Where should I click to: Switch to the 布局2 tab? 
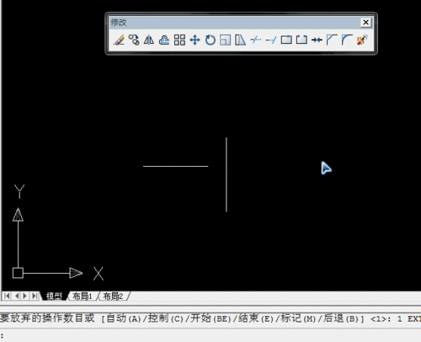(x=113, y=296)
